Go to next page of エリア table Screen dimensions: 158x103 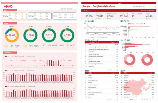[x=153, y=99]
